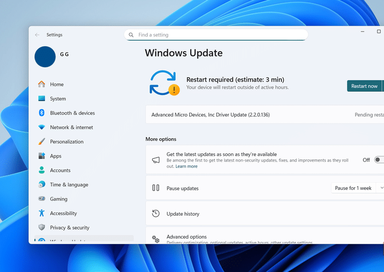Focus the Find a setting search box
The width and height of the screenshot is (384, 272).
tap(216, 35)
